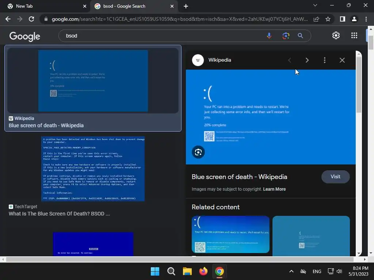Start voice search with microphone icon
Image resolution: width=374 pixels, height=280 pixels.
point(269,36)
